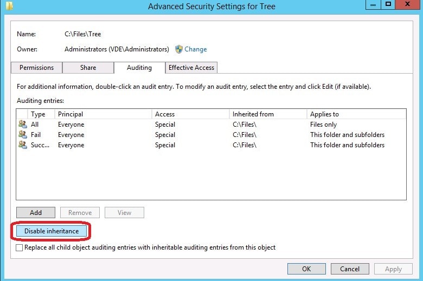Sort by the Inherited from column header
The image size is (423, 281).
point(253,114)
